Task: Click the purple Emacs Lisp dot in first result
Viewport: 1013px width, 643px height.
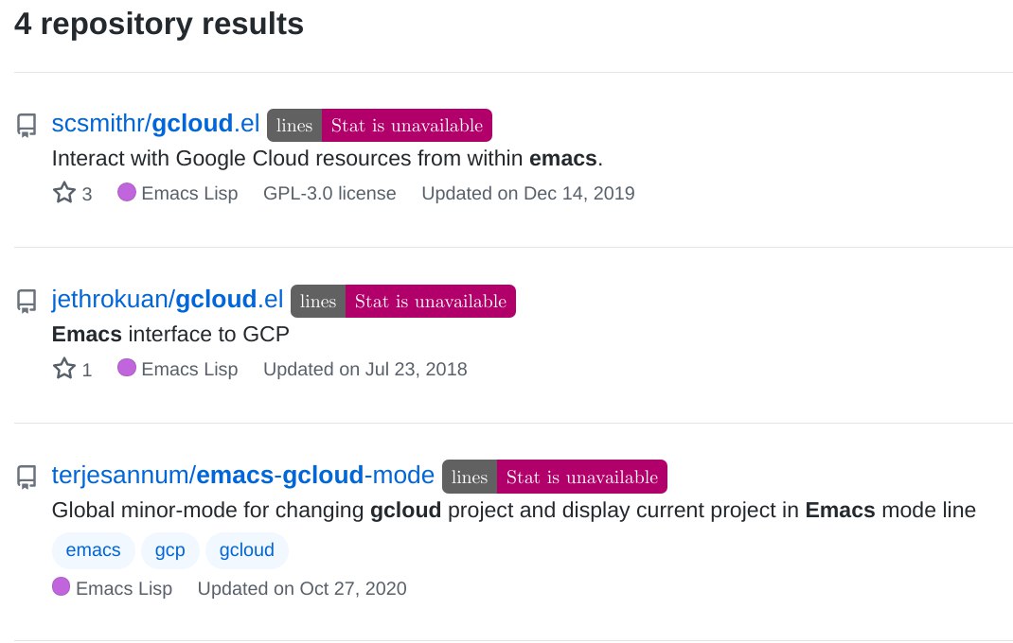Action: (127, 192)
